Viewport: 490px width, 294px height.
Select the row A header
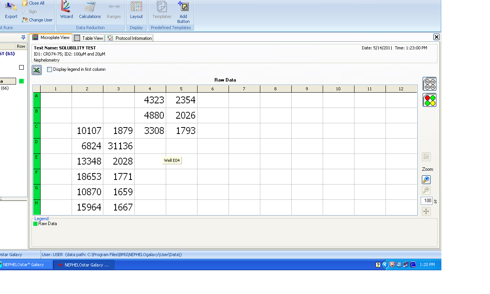coord(37,100)
